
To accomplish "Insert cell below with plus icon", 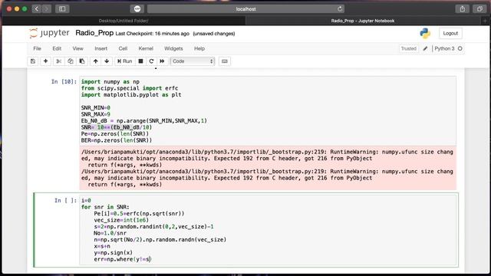I will pyautogui.click(x=45, y=61).
